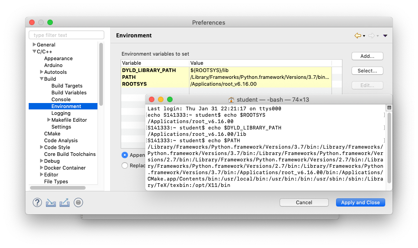Open the Settings preferences page
Image resolution: width=418 pixels, height=248 pixels.
coord(61,127)
